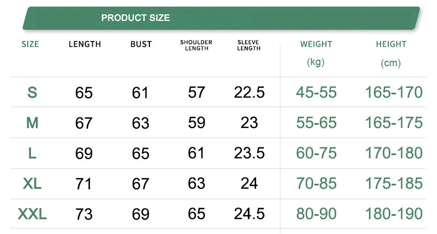Click the 60-75 weight range cell
Screen dimensions: 437x234
point(316,153)
